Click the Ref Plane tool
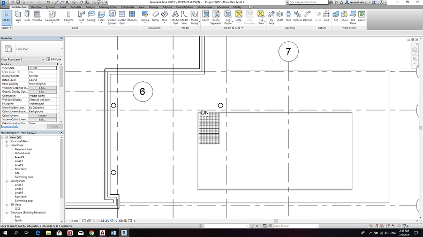This screenshot has height=237, width=423. 353,18
